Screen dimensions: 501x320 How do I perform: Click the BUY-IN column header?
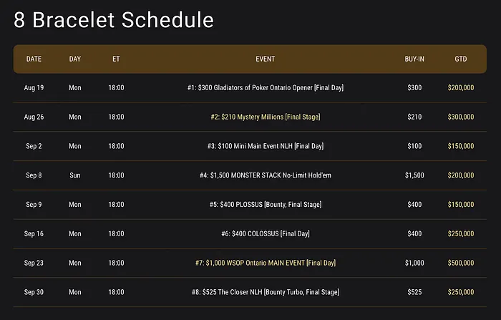coord(414,59)
